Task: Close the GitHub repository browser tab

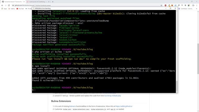Action: [24, 2]
